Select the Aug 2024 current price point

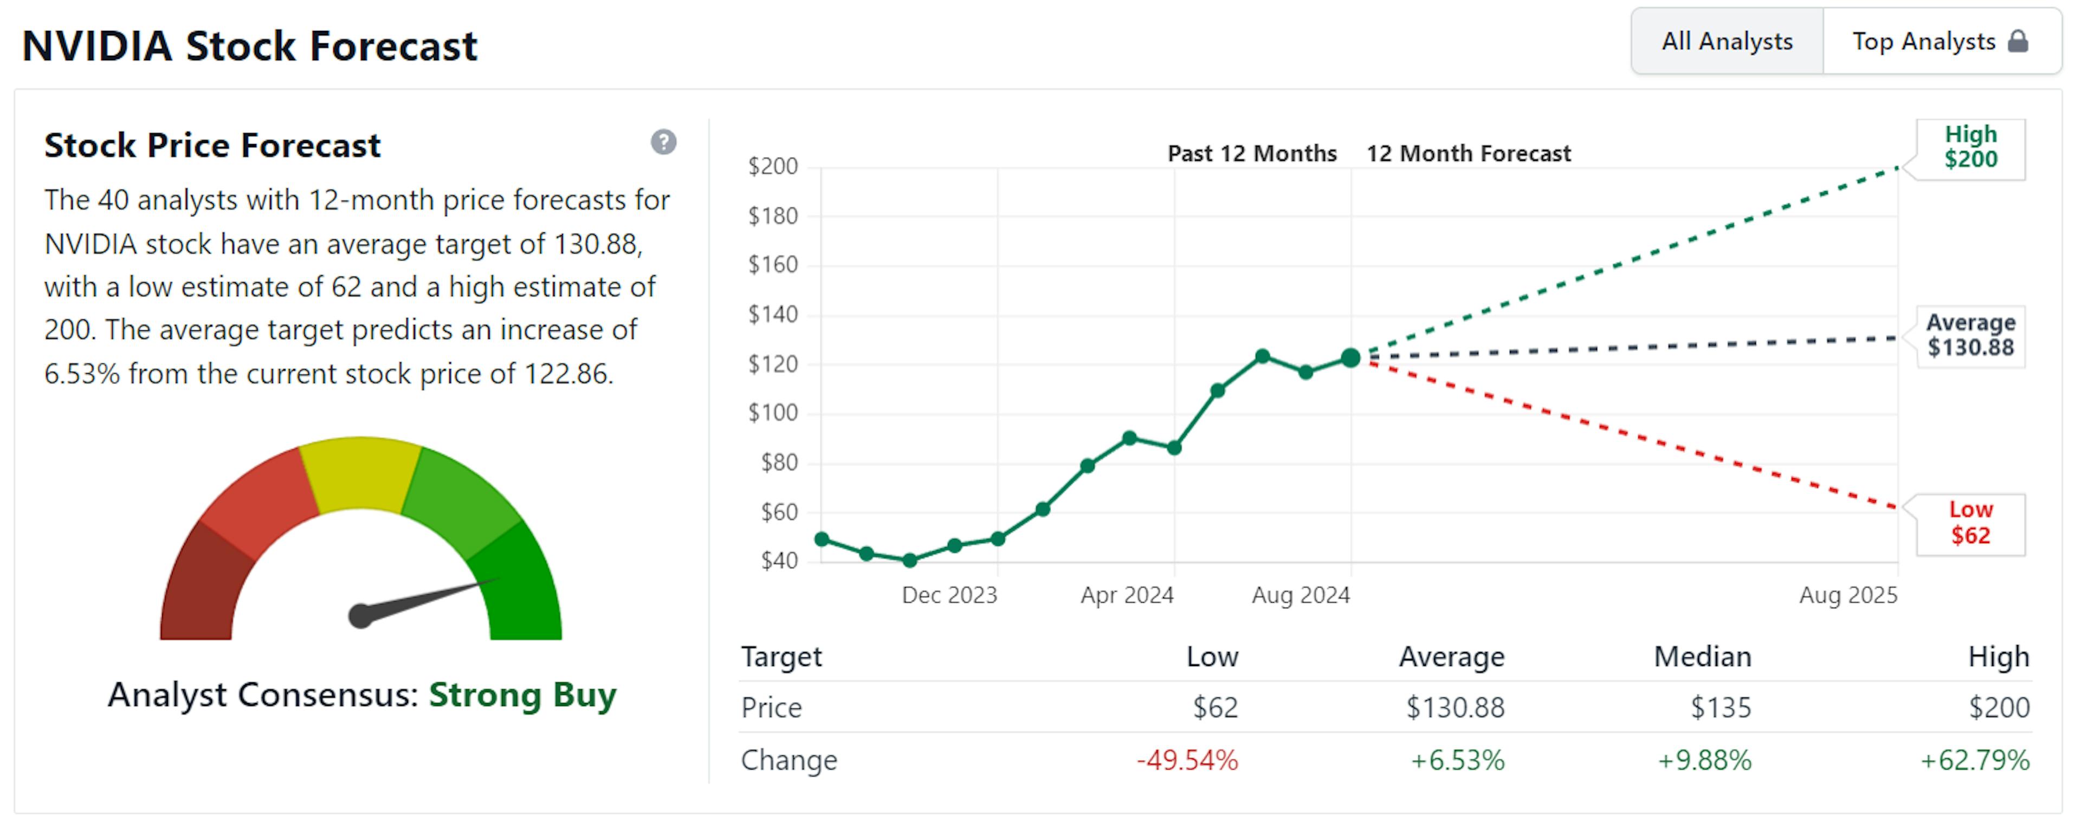tap(1350, 357)
